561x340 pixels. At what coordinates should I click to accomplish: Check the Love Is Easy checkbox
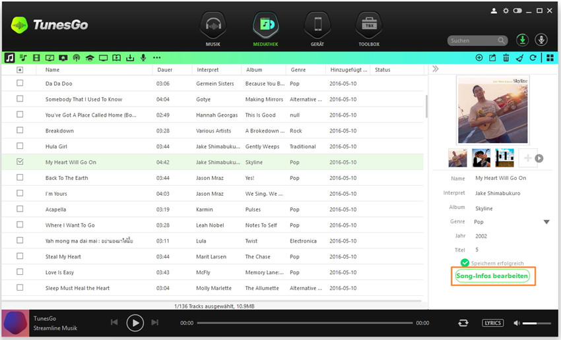[20, 271]
